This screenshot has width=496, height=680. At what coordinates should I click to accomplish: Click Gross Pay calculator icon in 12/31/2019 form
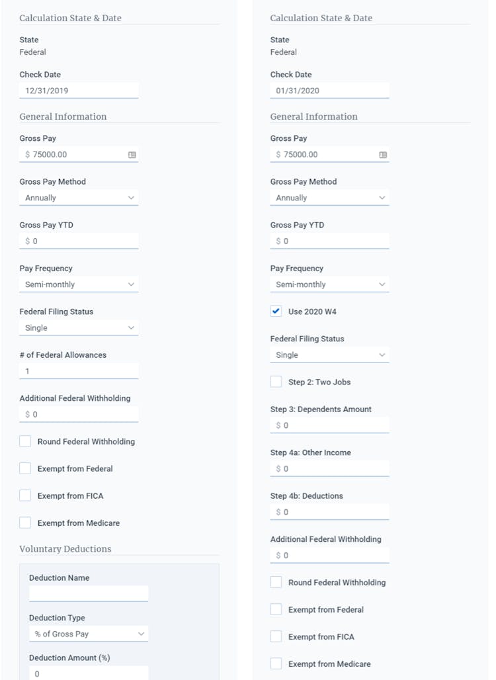132,155
